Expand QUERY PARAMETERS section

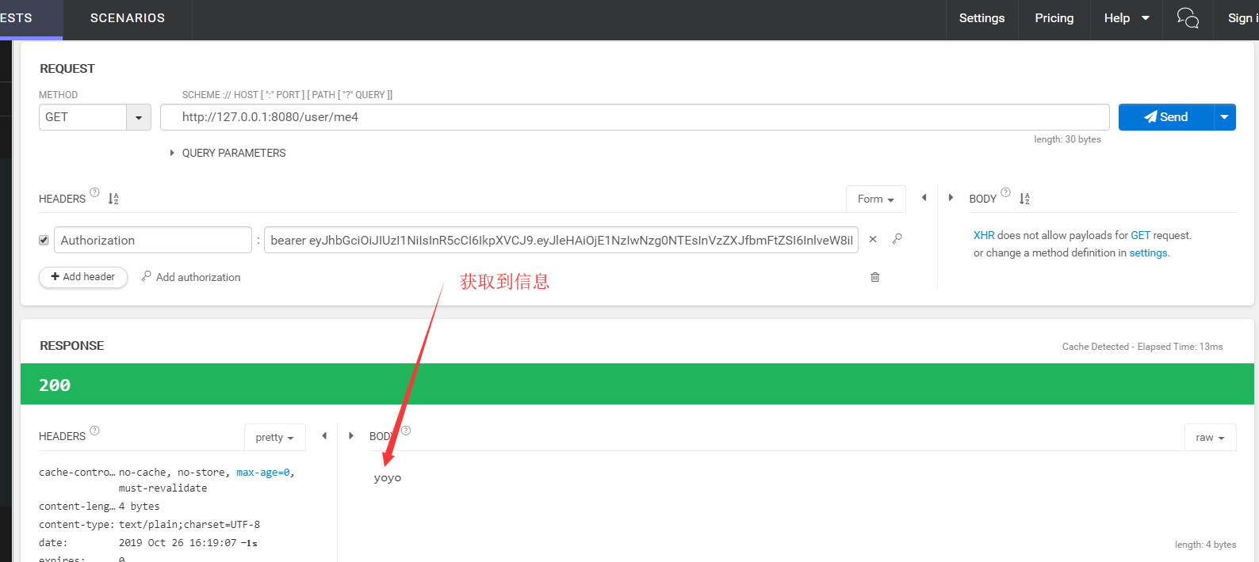[x=228, y=153]
